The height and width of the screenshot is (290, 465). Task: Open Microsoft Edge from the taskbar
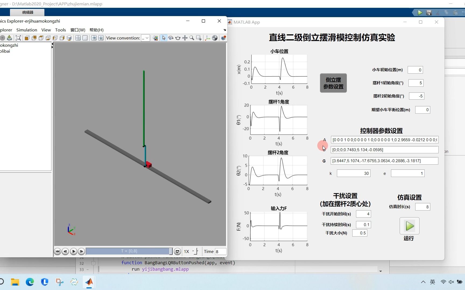coord(30,282)
